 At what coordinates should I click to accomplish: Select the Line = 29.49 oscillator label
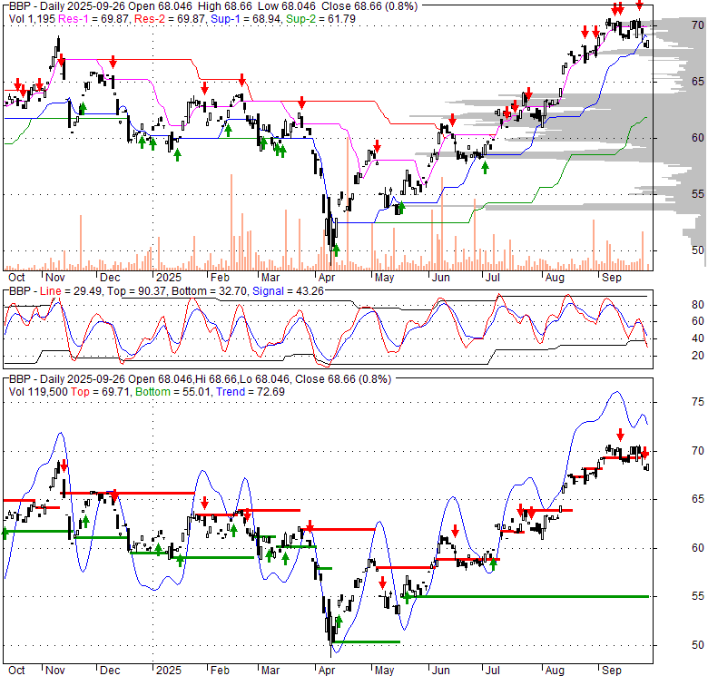click(69, 291)
